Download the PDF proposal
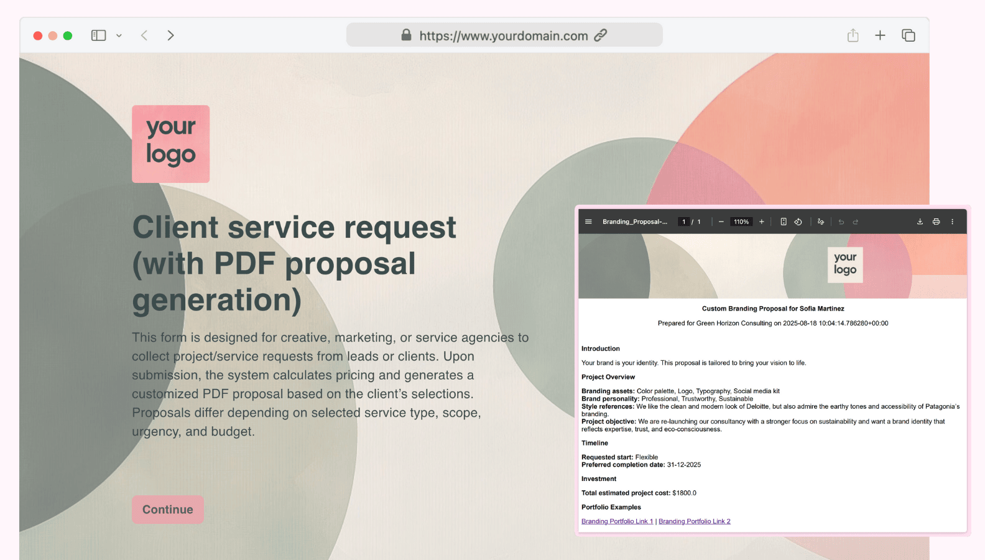The width and height of the screenshot is (985, 560). (x=920, y=222)
